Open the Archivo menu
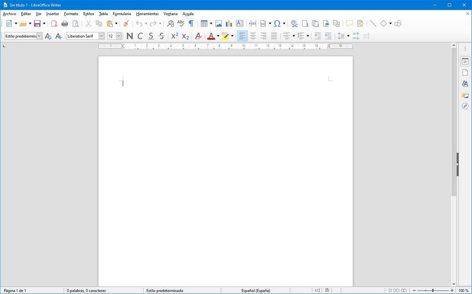The image size is (472, 294). click(x=9, y=14)
